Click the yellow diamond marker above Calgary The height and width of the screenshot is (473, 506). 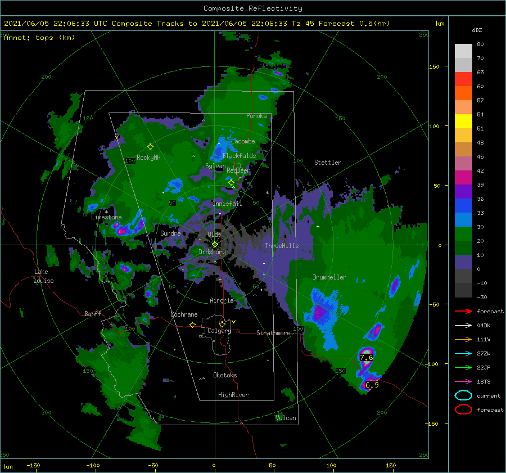coord(222,324)
